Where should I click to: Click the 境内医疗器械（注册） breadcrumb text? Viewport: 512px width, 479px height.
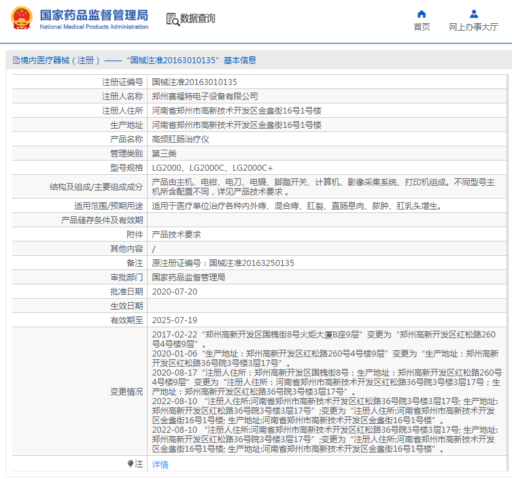click(x=61, y=61)
